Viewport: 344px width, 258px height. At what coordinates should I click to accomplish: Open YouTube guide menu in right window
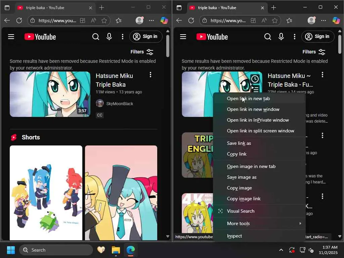pyautogui.click(x=183, y=37)
